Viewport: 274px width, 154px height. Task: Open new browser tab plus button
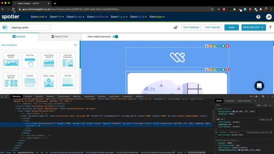(x=55, y=3)
